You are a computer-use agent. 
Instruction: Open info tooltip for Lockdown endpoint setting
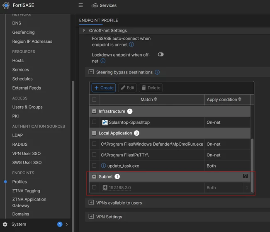pyautogui.click(x=103, y=61)
